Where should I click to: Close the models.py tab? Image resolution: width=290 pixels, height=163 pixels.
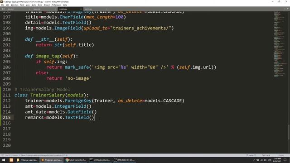pos(81,9)
